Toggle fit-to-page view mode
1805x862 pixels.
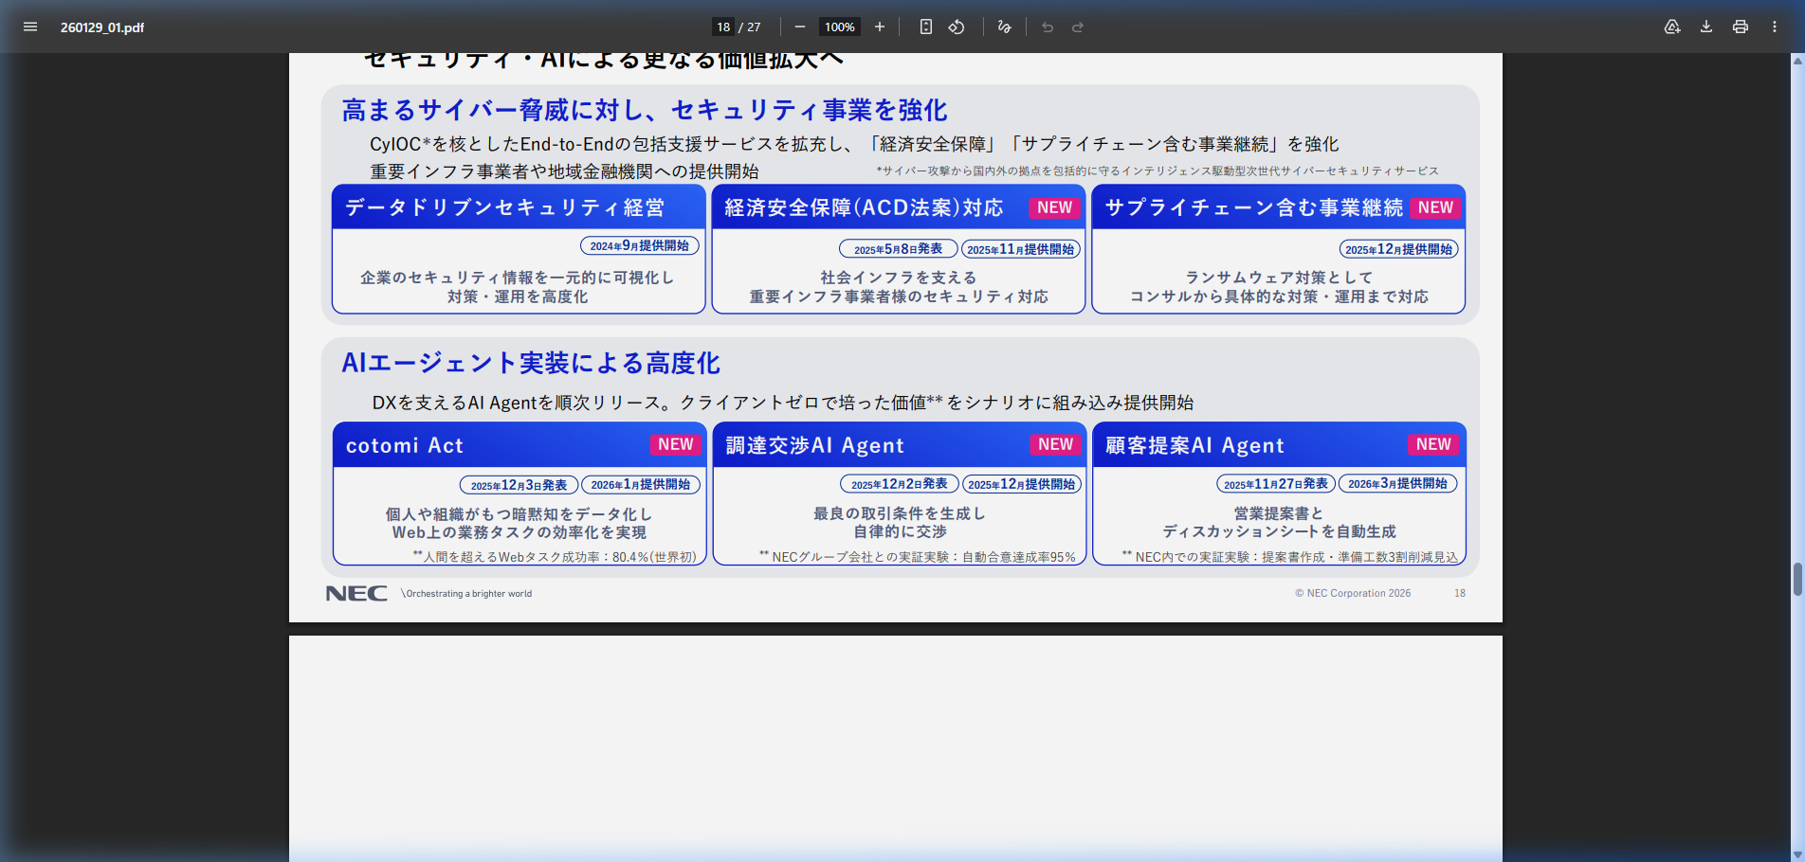click(x=924, y=27)
